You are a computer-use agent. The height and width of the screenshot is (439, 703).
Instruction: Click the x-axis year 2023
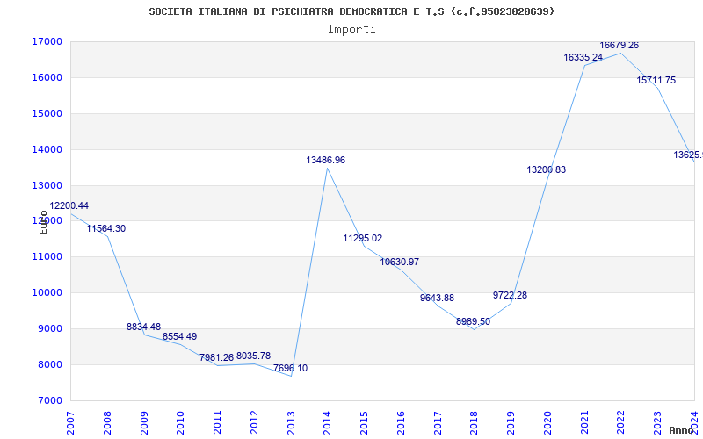pyautogui.click(x=657, y=423)
